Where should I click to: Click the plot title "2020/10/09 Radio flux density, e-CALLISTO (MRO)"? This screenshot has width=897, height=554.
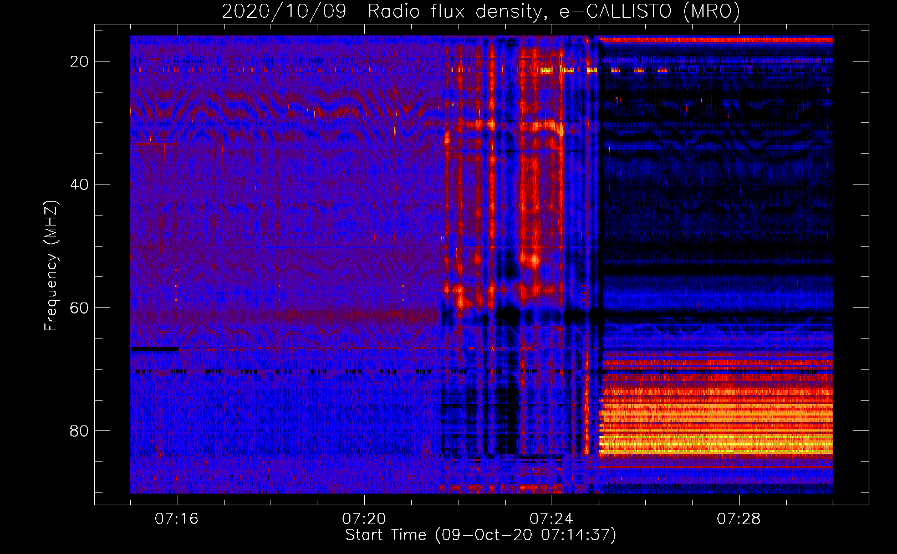(x=481, y=12)
